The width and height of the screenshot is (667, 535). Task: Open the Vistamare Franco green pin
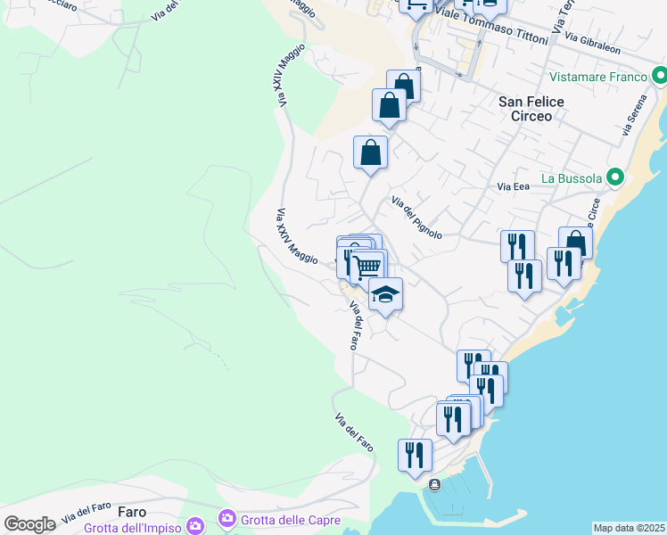click(660, 77)
